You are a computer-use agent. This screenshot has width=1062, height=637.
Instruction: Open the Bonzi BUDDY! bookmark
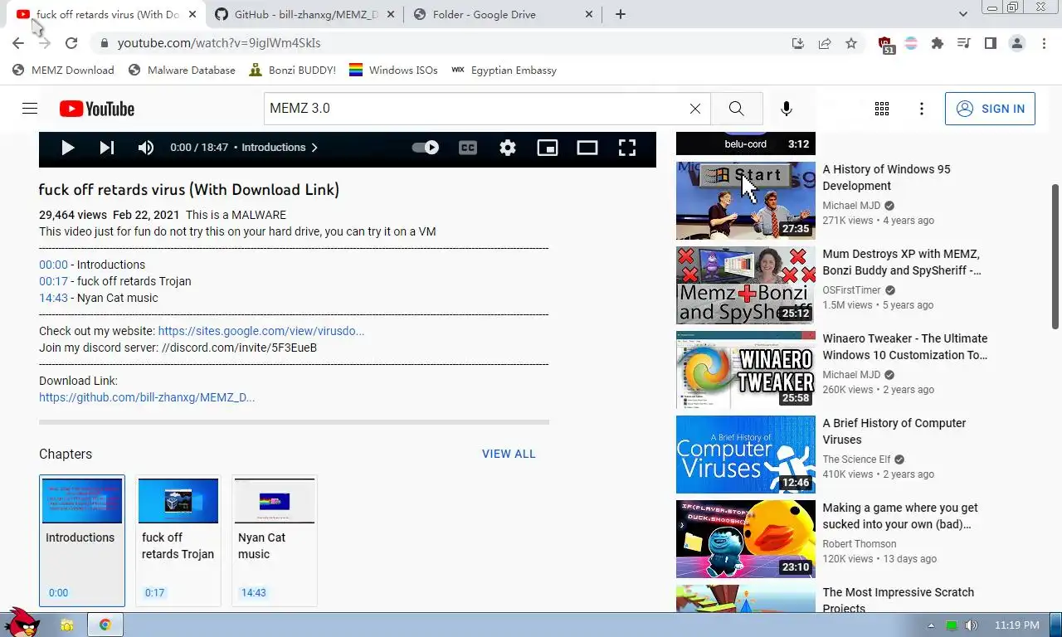[292, 71]
